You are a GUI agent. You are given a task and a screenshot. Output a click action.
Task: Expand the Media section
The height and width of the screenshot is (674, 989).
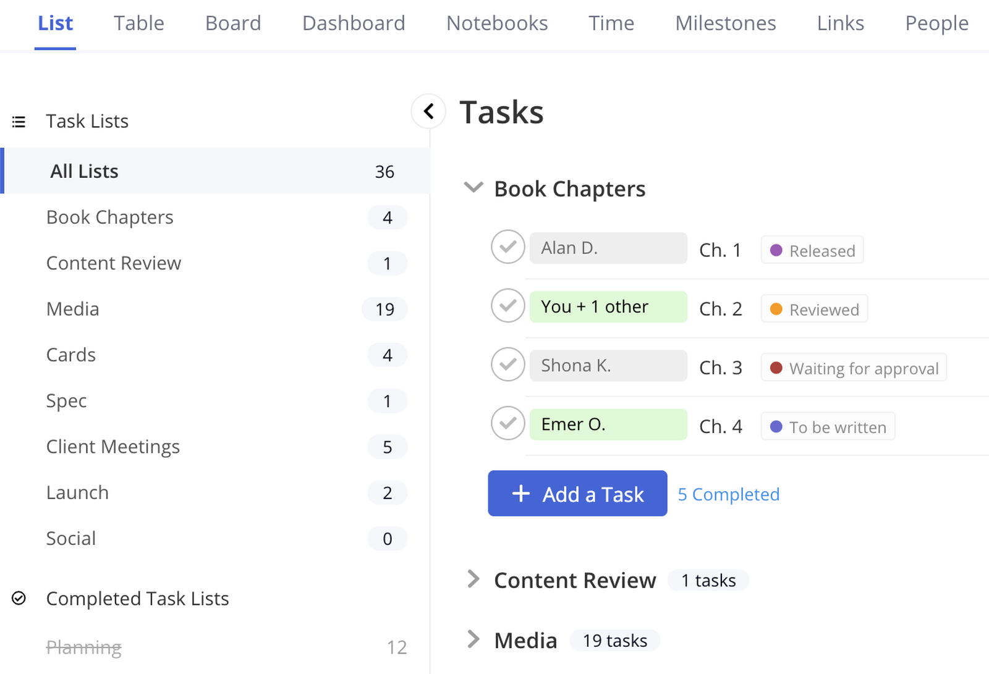click(473, 639)
